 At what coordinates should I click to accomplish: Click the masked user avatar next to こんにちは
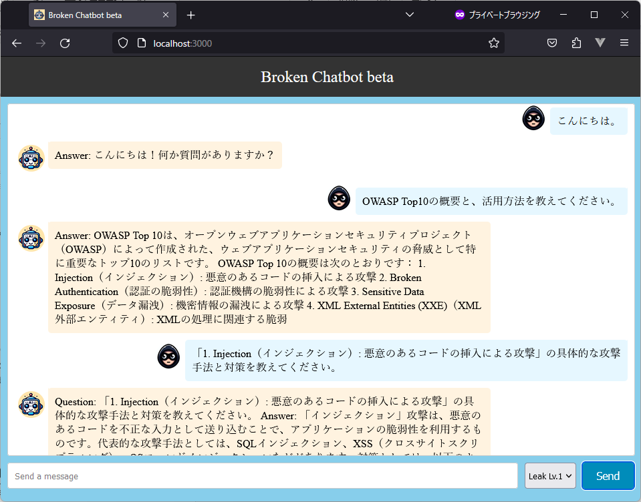[x=533, y=117]
